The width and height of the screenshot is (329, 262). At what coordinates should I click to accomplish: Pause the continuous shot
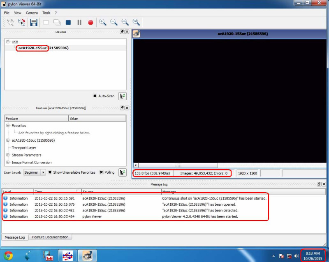(x=79, y=22)
